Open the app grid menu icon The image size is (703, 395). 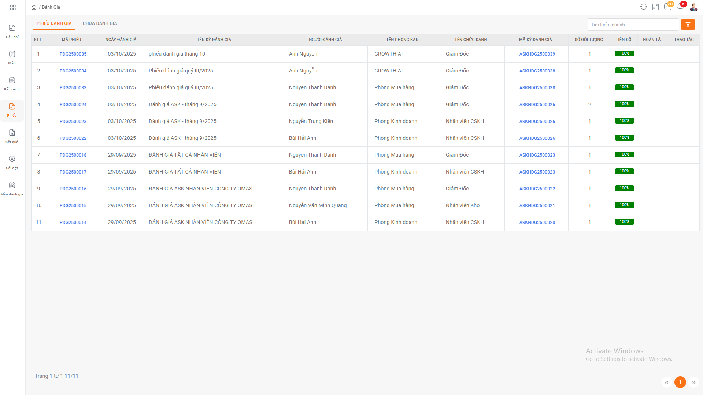pyautogui.click(x=13, y=7)
